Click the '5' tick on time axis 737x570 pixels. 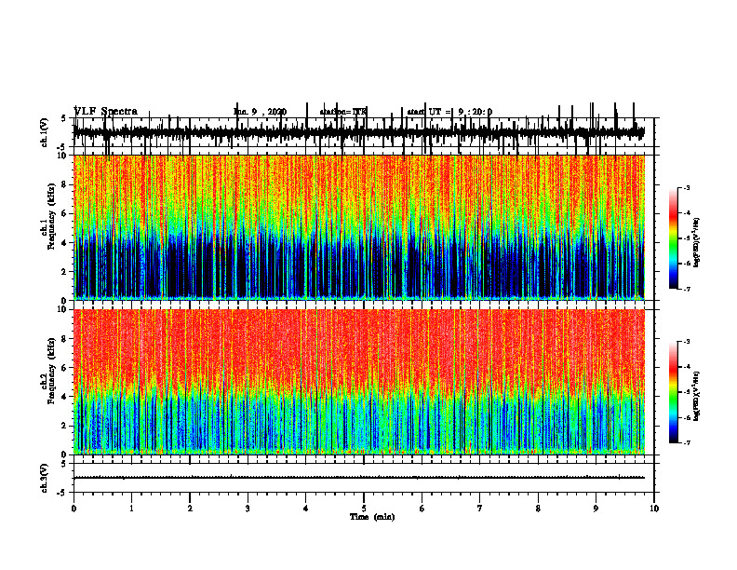coord(364,509)
